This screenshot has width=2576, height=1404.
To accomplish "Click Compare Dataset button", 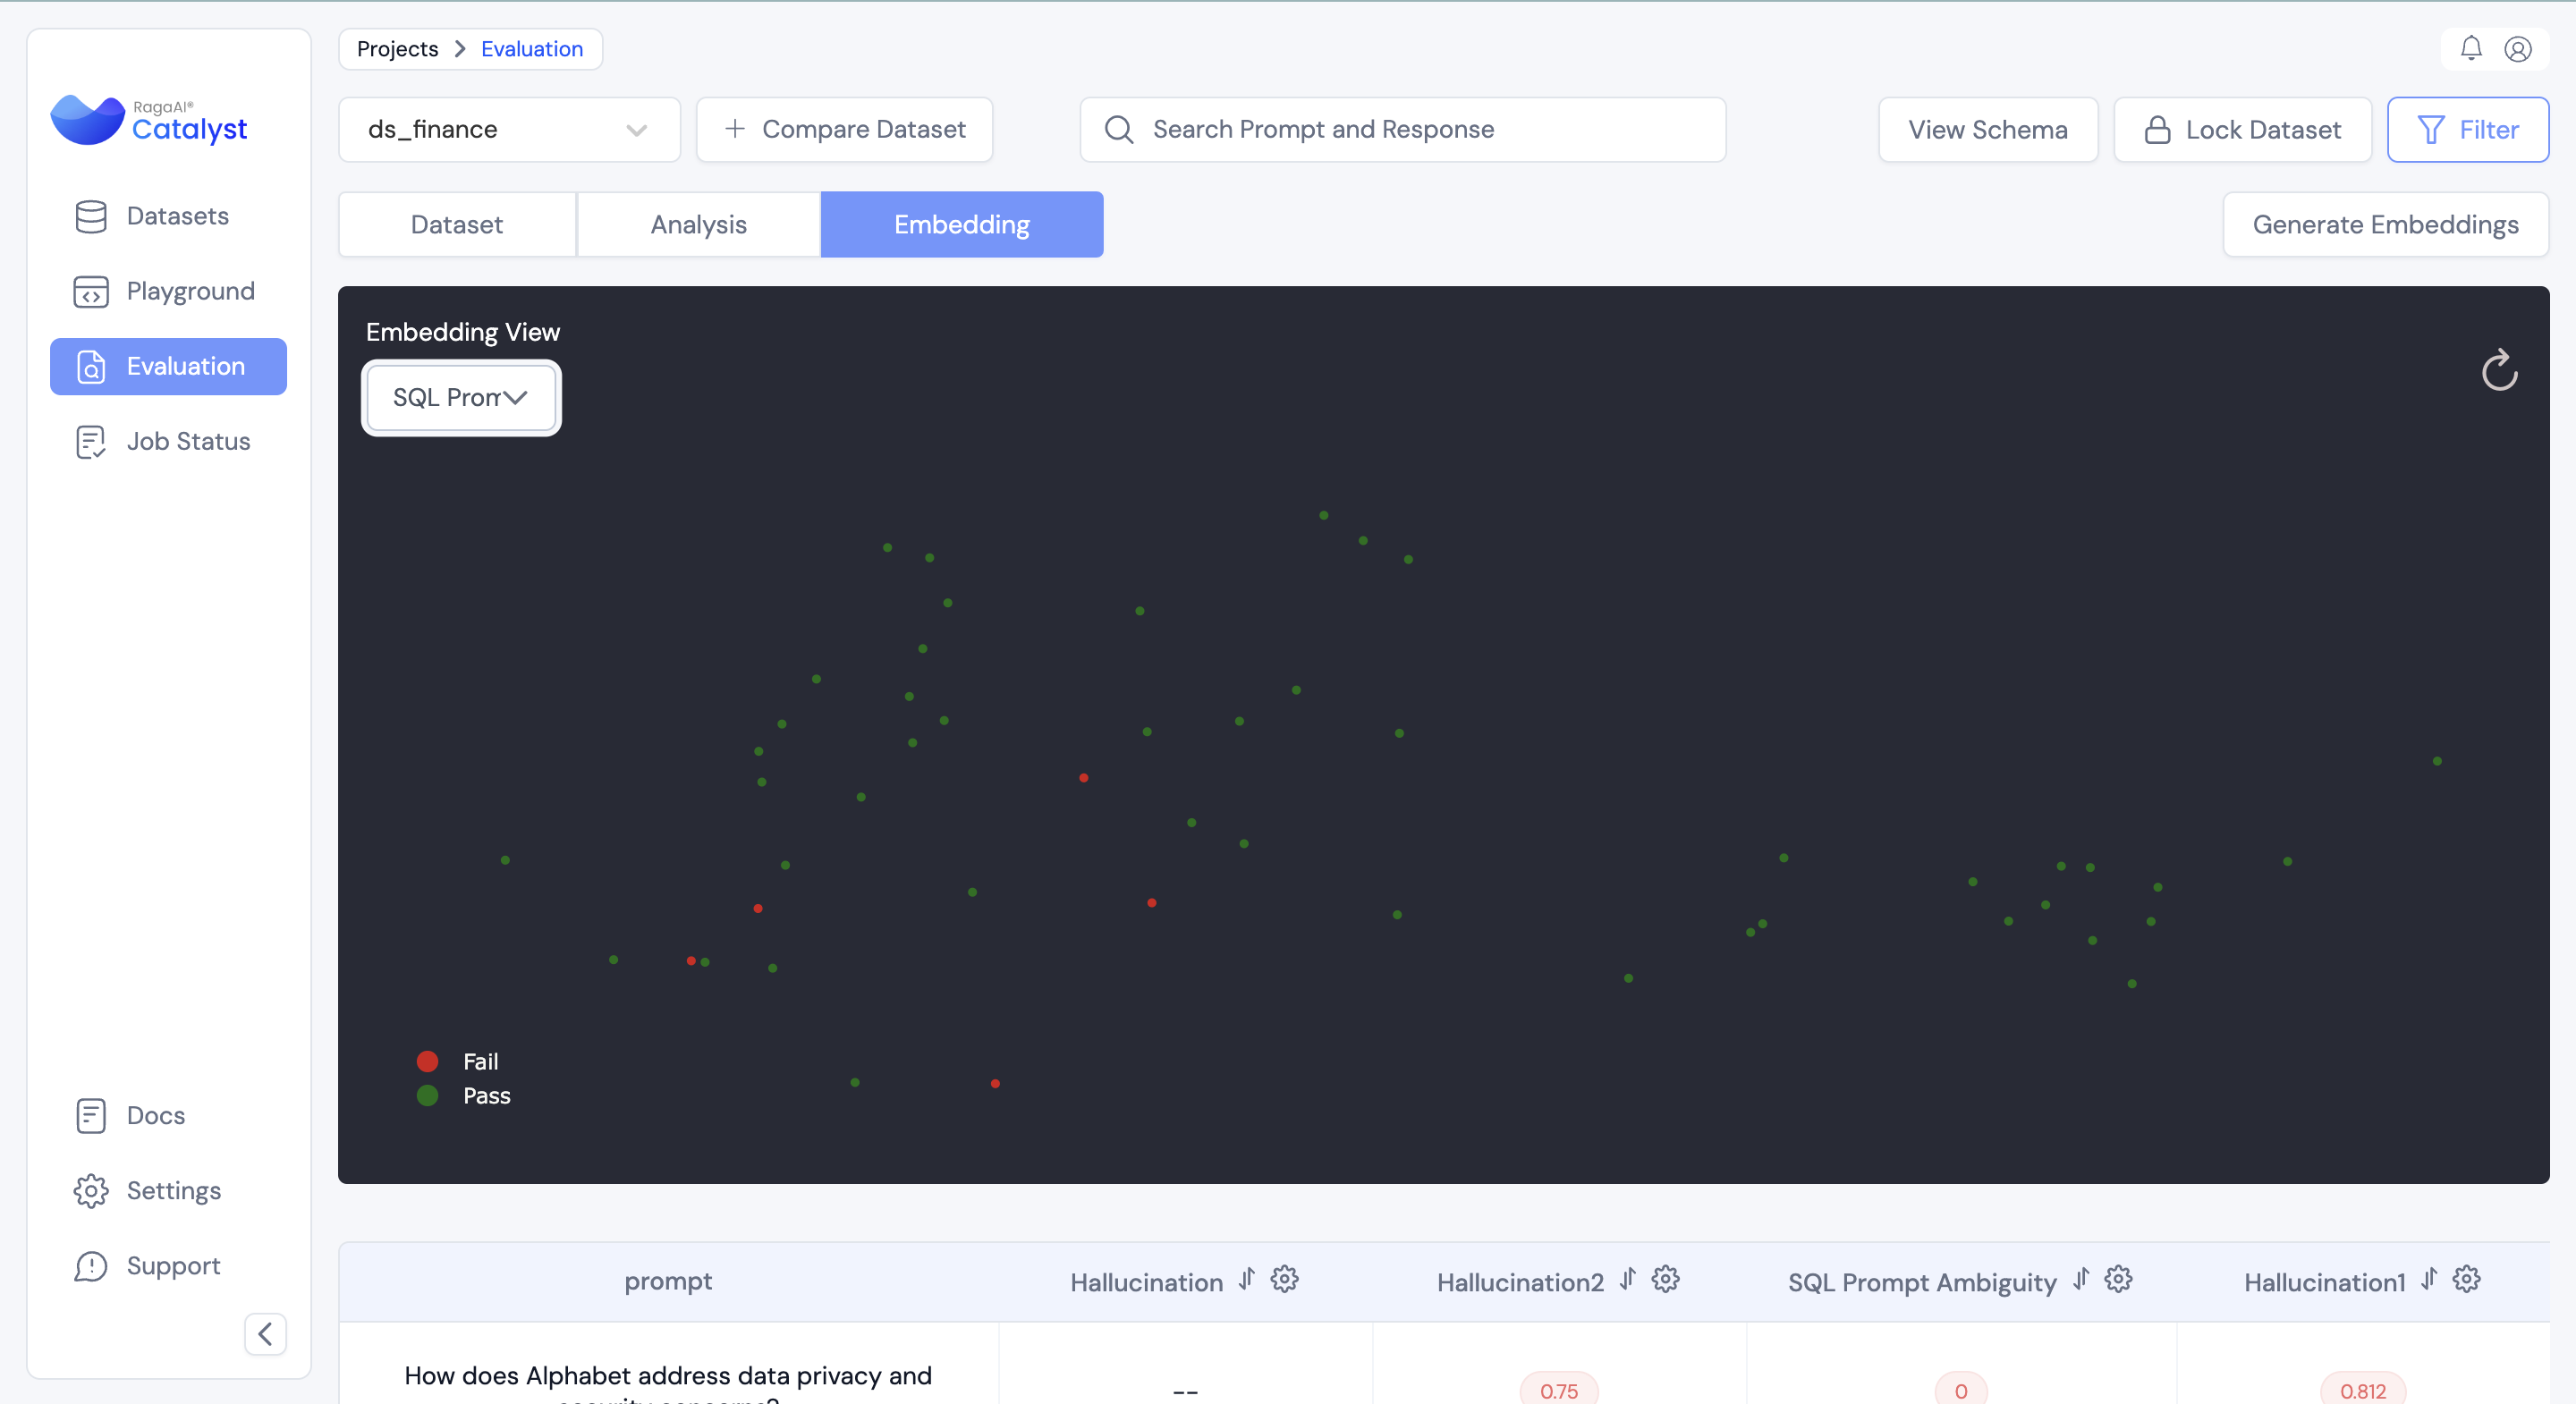I will tap(844, 130).
